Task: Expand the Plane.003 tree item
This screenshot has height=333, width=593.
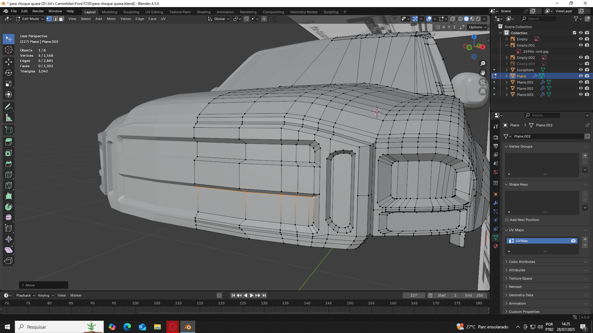Action: [x=507, y=95]
